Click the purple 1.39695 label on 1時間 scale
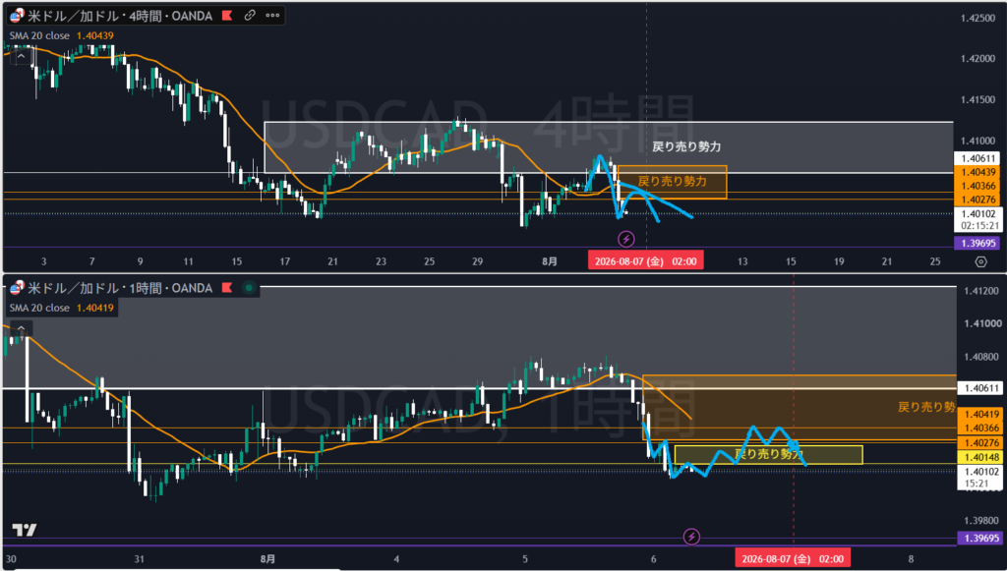The image size is (1007, 571). coord(978,539)
